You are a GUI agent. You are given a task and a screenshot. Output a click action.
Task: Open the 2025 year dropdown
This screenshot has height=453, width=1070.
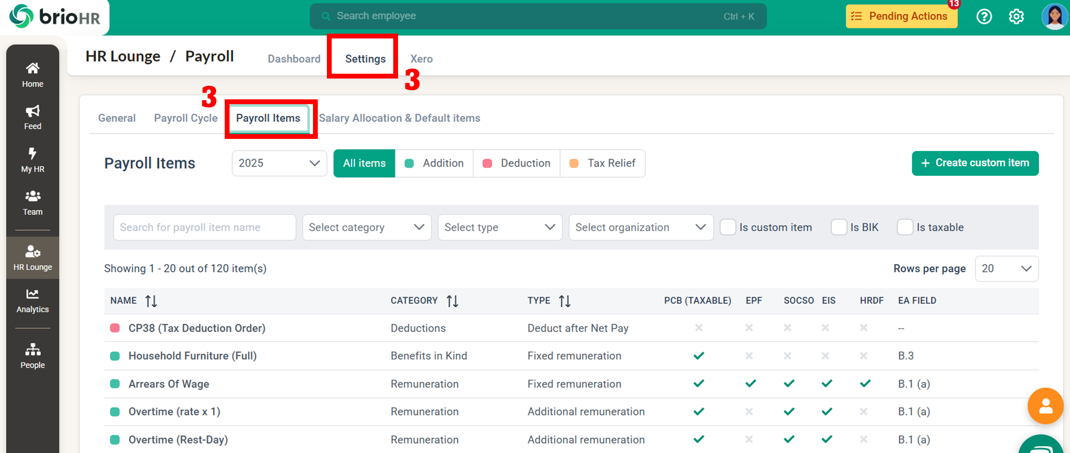[x=279, y=163]
